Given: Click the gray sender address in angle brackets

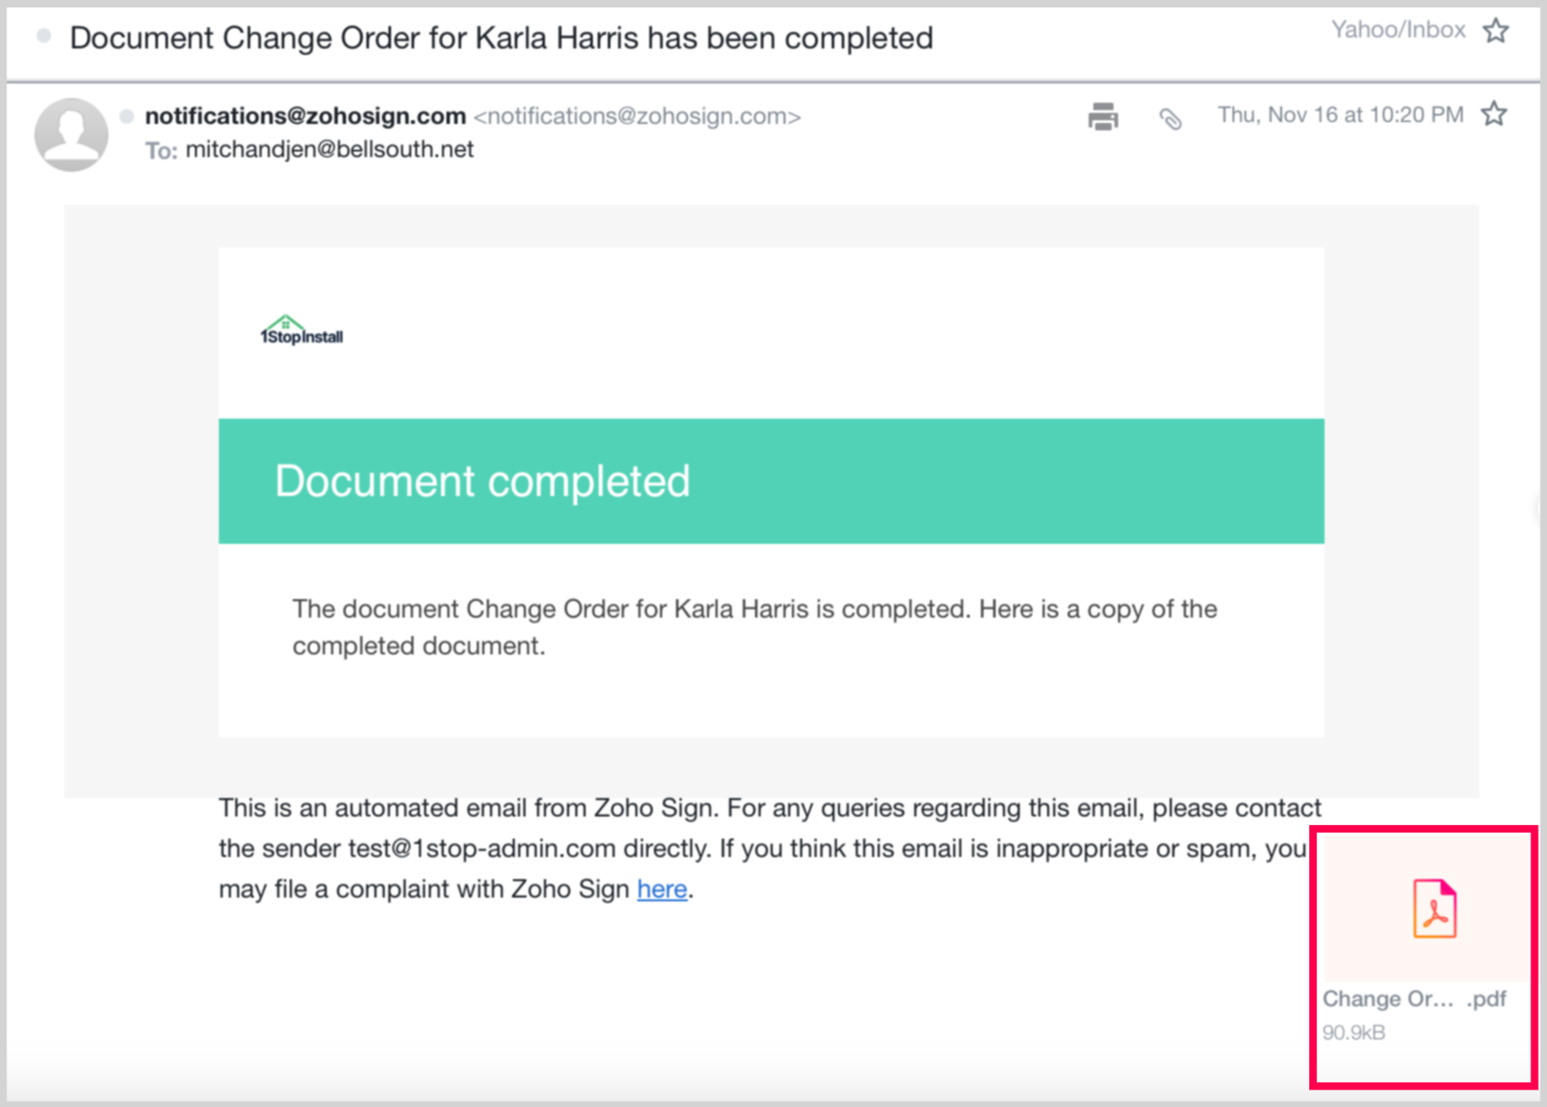Looking at the screenshot, I should pyautogui.click(x=637, y=117).
